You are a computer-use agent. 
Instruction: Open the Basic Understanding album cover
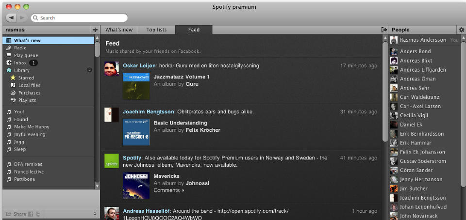(136, 132)
